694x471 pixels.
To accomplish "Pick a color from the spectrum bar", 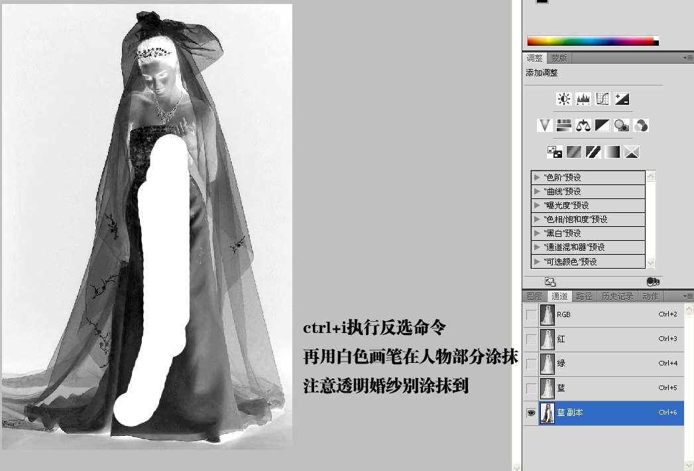I will click(x=590, y=41).
